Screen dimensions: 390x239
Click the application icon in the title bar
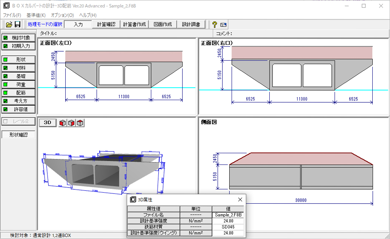[6, 6]
